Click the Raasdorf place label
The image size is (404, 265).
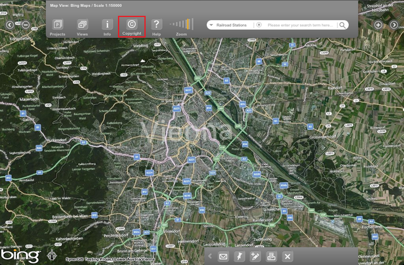coord(335,88)
